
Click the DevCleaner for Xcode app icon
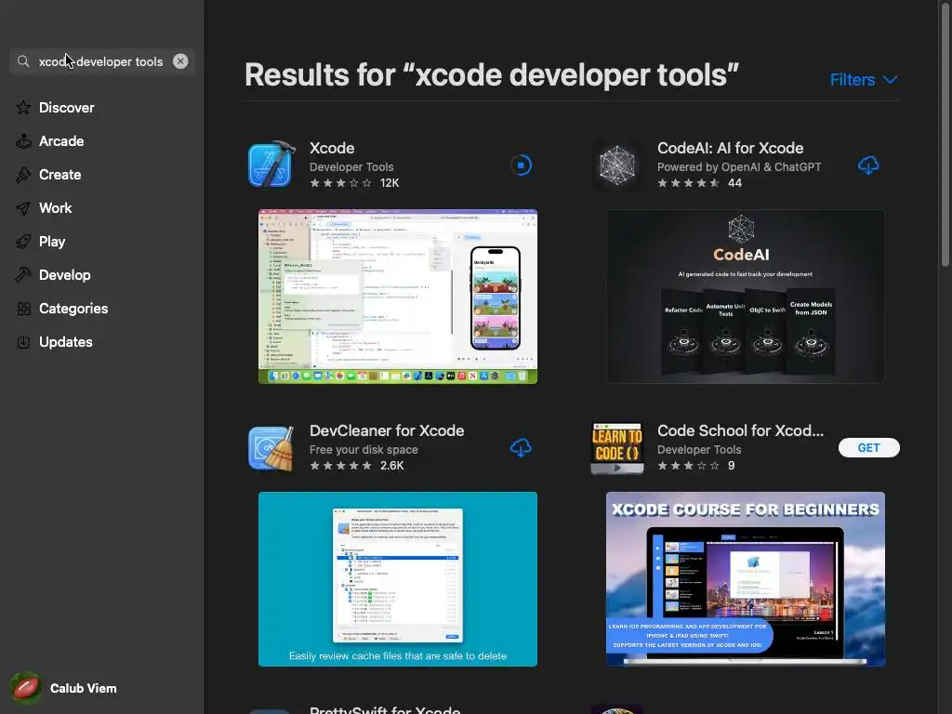[271, 448]
